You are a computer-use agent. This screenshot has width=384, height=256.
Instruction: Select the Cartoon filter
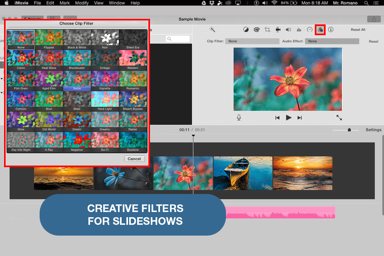21,101
